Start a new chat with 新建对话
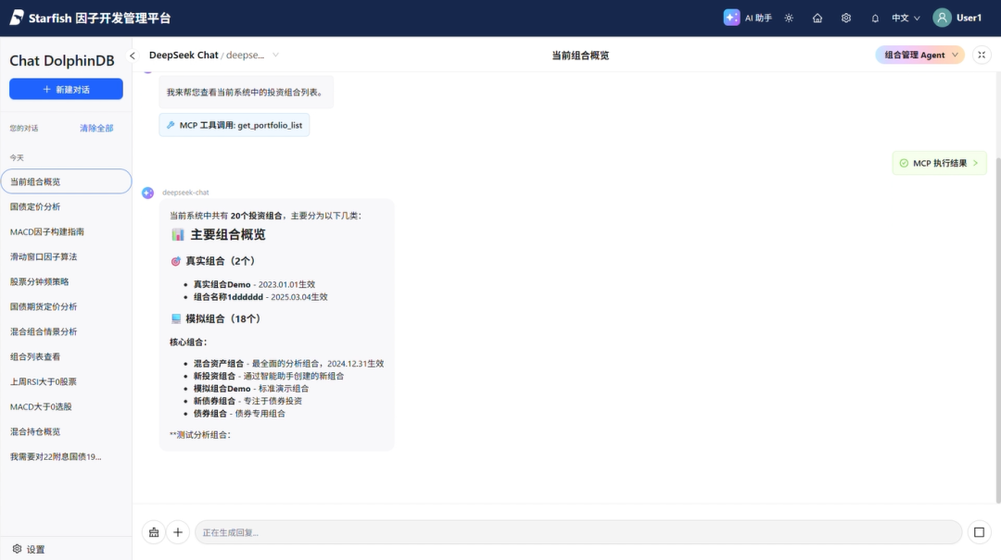This screenshot has height=560, width=1001. [66, 89]
